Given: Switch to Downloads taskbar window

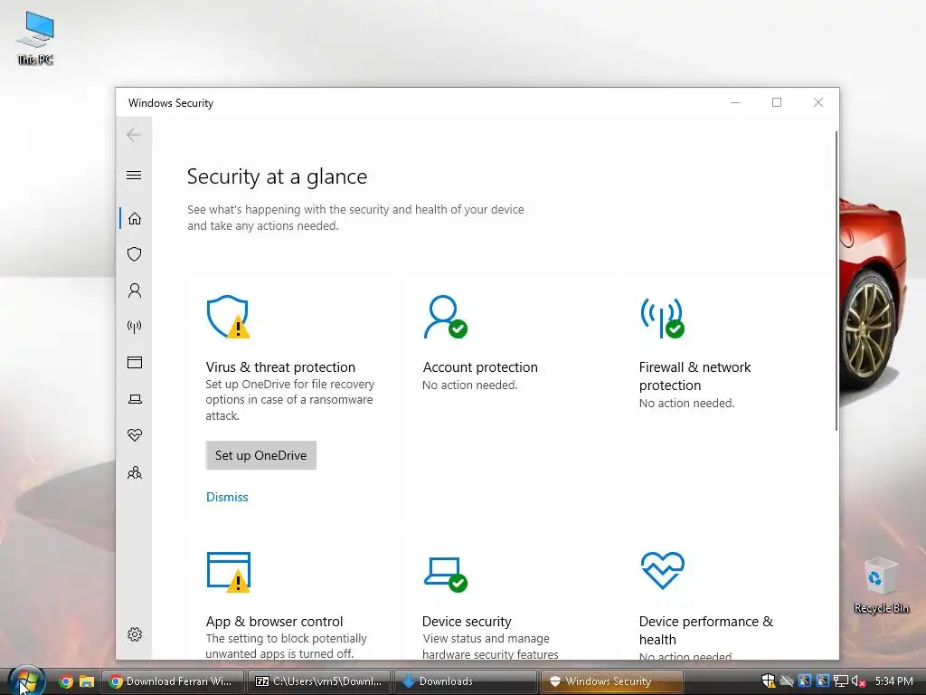Looking at the screenshot, I should point(466,681).
